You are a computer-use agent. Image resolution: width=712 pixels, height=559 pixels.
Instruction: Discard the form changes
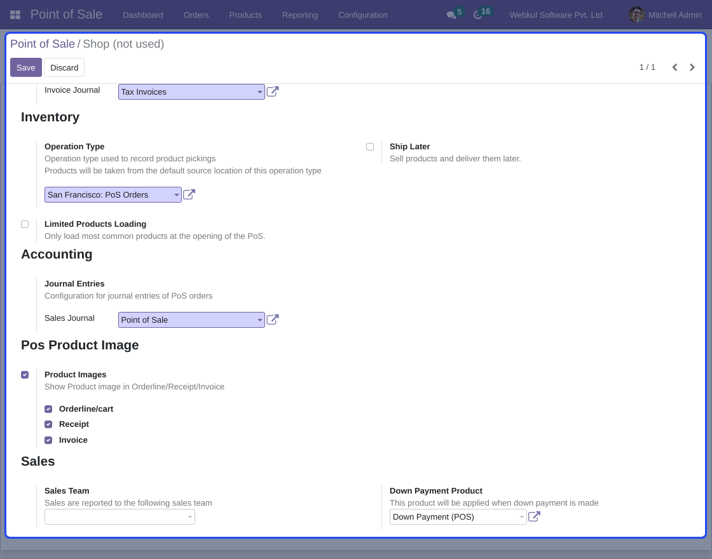point(64,67)
